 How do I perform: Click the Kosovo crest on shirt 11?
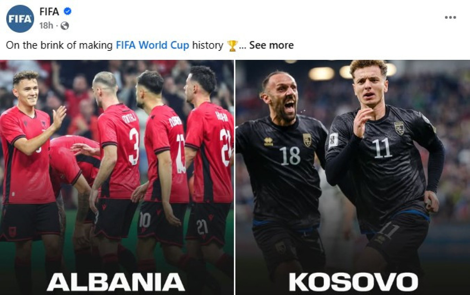(x=399, y=128)
